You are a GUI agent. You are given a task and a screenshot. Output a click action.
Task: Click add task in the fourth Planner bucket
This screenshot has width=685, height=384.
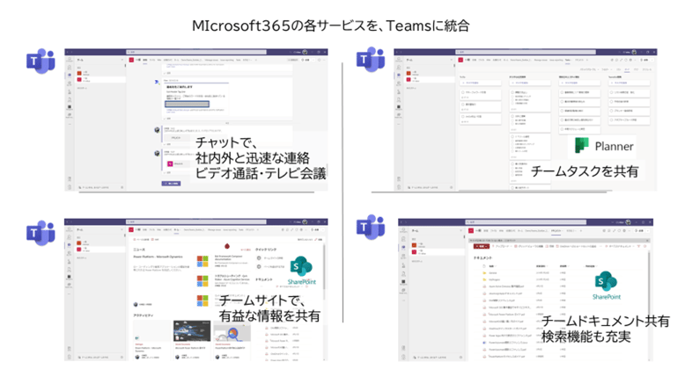tap(630, 83)
